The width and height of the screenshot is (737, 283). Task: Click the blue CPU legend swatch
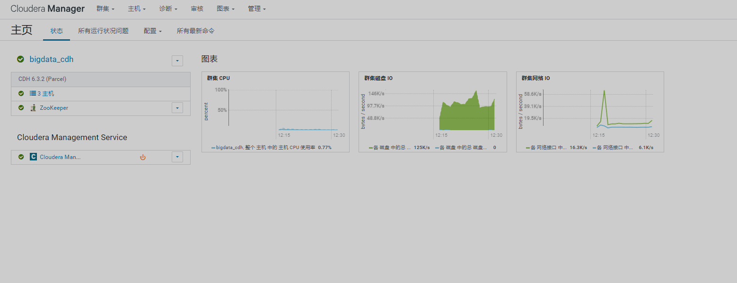pyautogui.click(x=213, y=148)
